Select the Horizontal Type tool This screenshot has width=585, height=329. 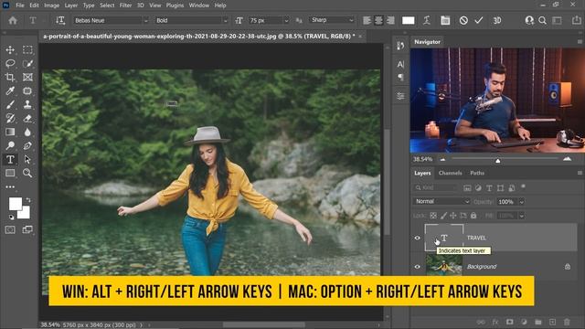tap(10, 160)
